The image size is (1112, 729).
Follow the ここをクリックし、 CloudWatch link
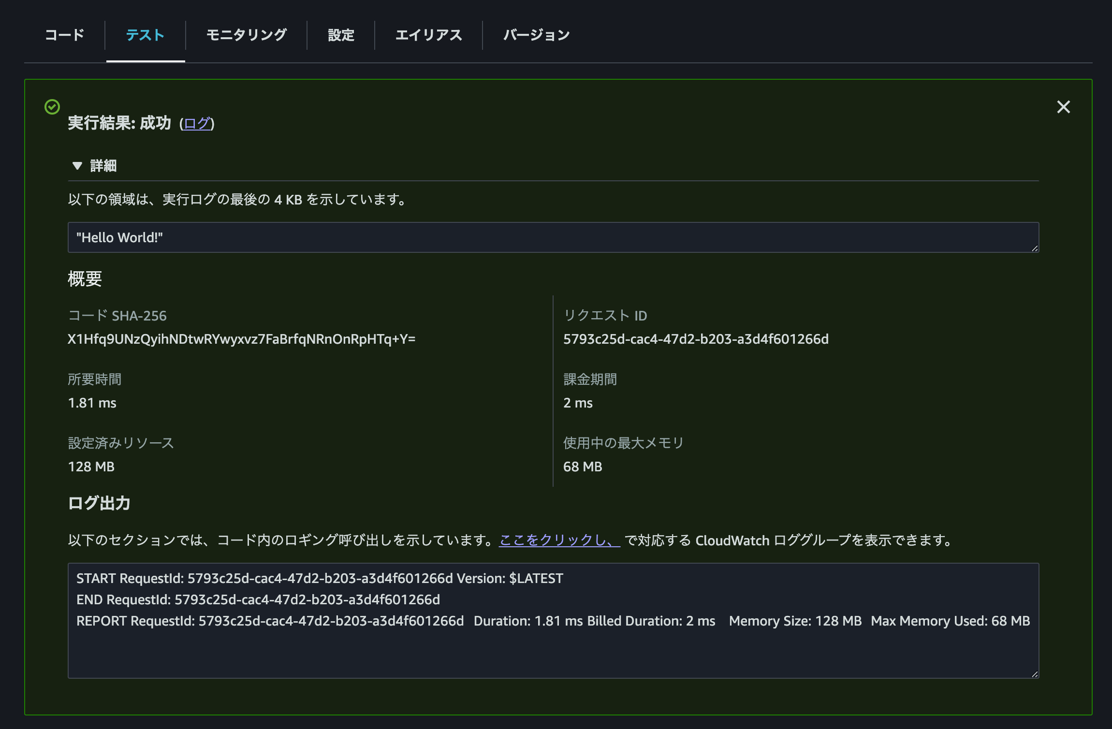[x=559, y=540]
